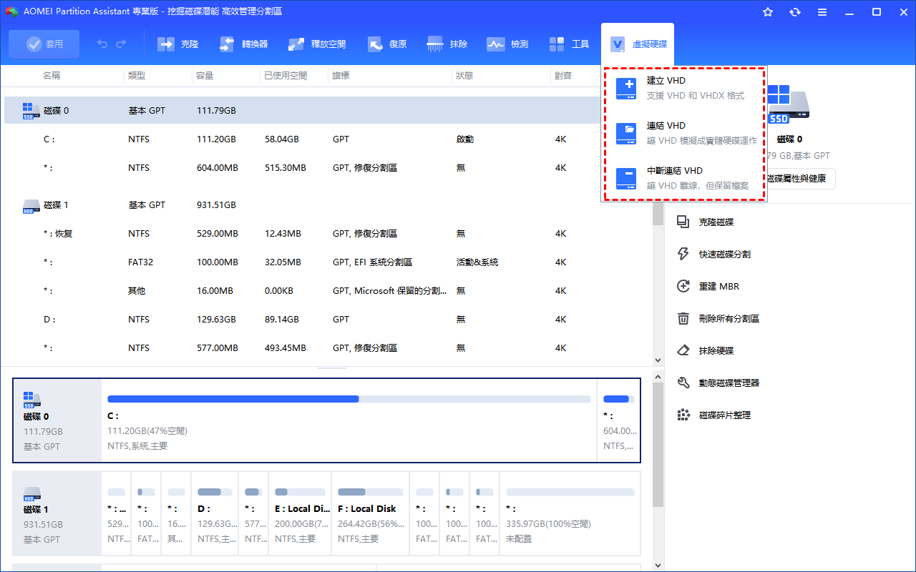Choose 建立 VHD from the dropdown
Viewport: 916px width, 572px height.
(x=684, y=88)
